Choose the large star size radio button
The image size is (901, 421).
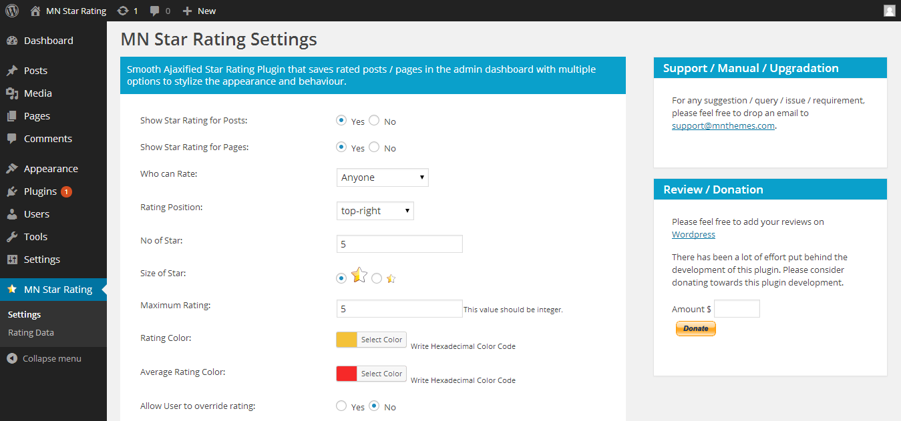[x=341, y=278]
